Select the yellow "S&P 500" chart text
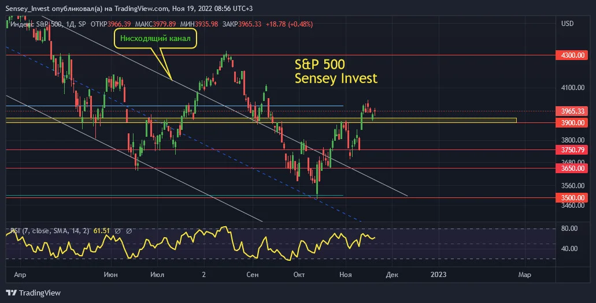 click(320, 64)
